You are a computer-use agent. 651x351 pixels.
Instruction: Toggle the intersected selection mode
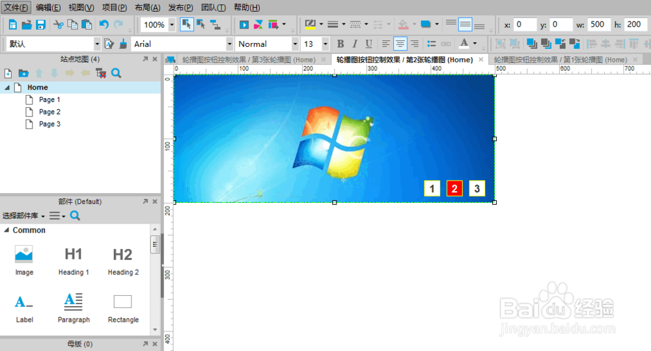coord(186,25)
